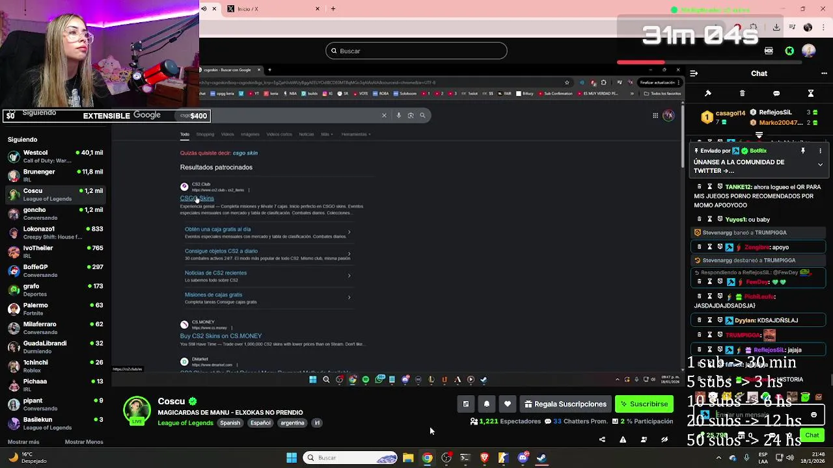Viewport: 833px width, 468px height.
Task: Open Discord from the taskbar
Action: [523, 458]
